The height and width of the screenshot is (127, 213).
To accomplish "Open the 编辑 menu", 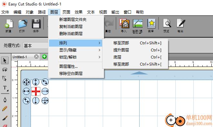I will click(17, 12).
